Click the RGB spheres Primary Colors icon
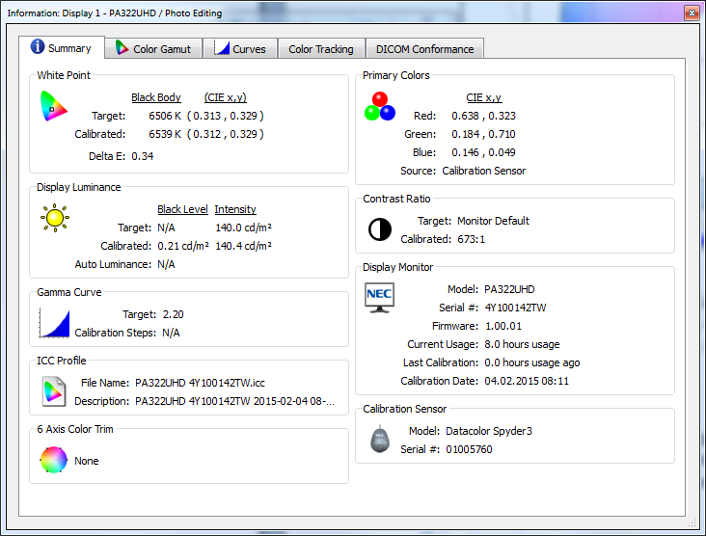 380,106
